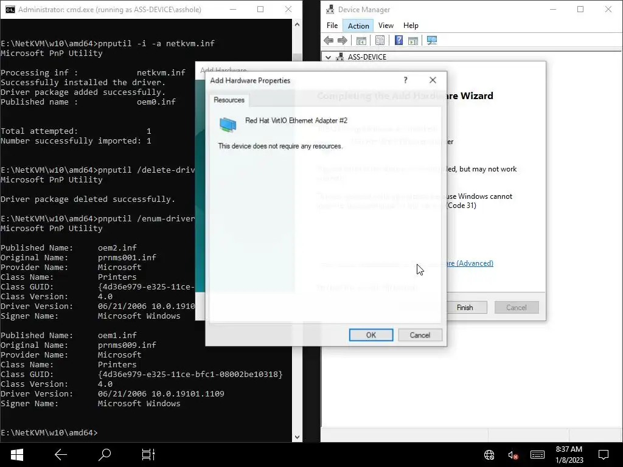Maximize the cmd.exe window
Image resolution: width=623 pixels, height=467 pixels.
tap(260, 10)
